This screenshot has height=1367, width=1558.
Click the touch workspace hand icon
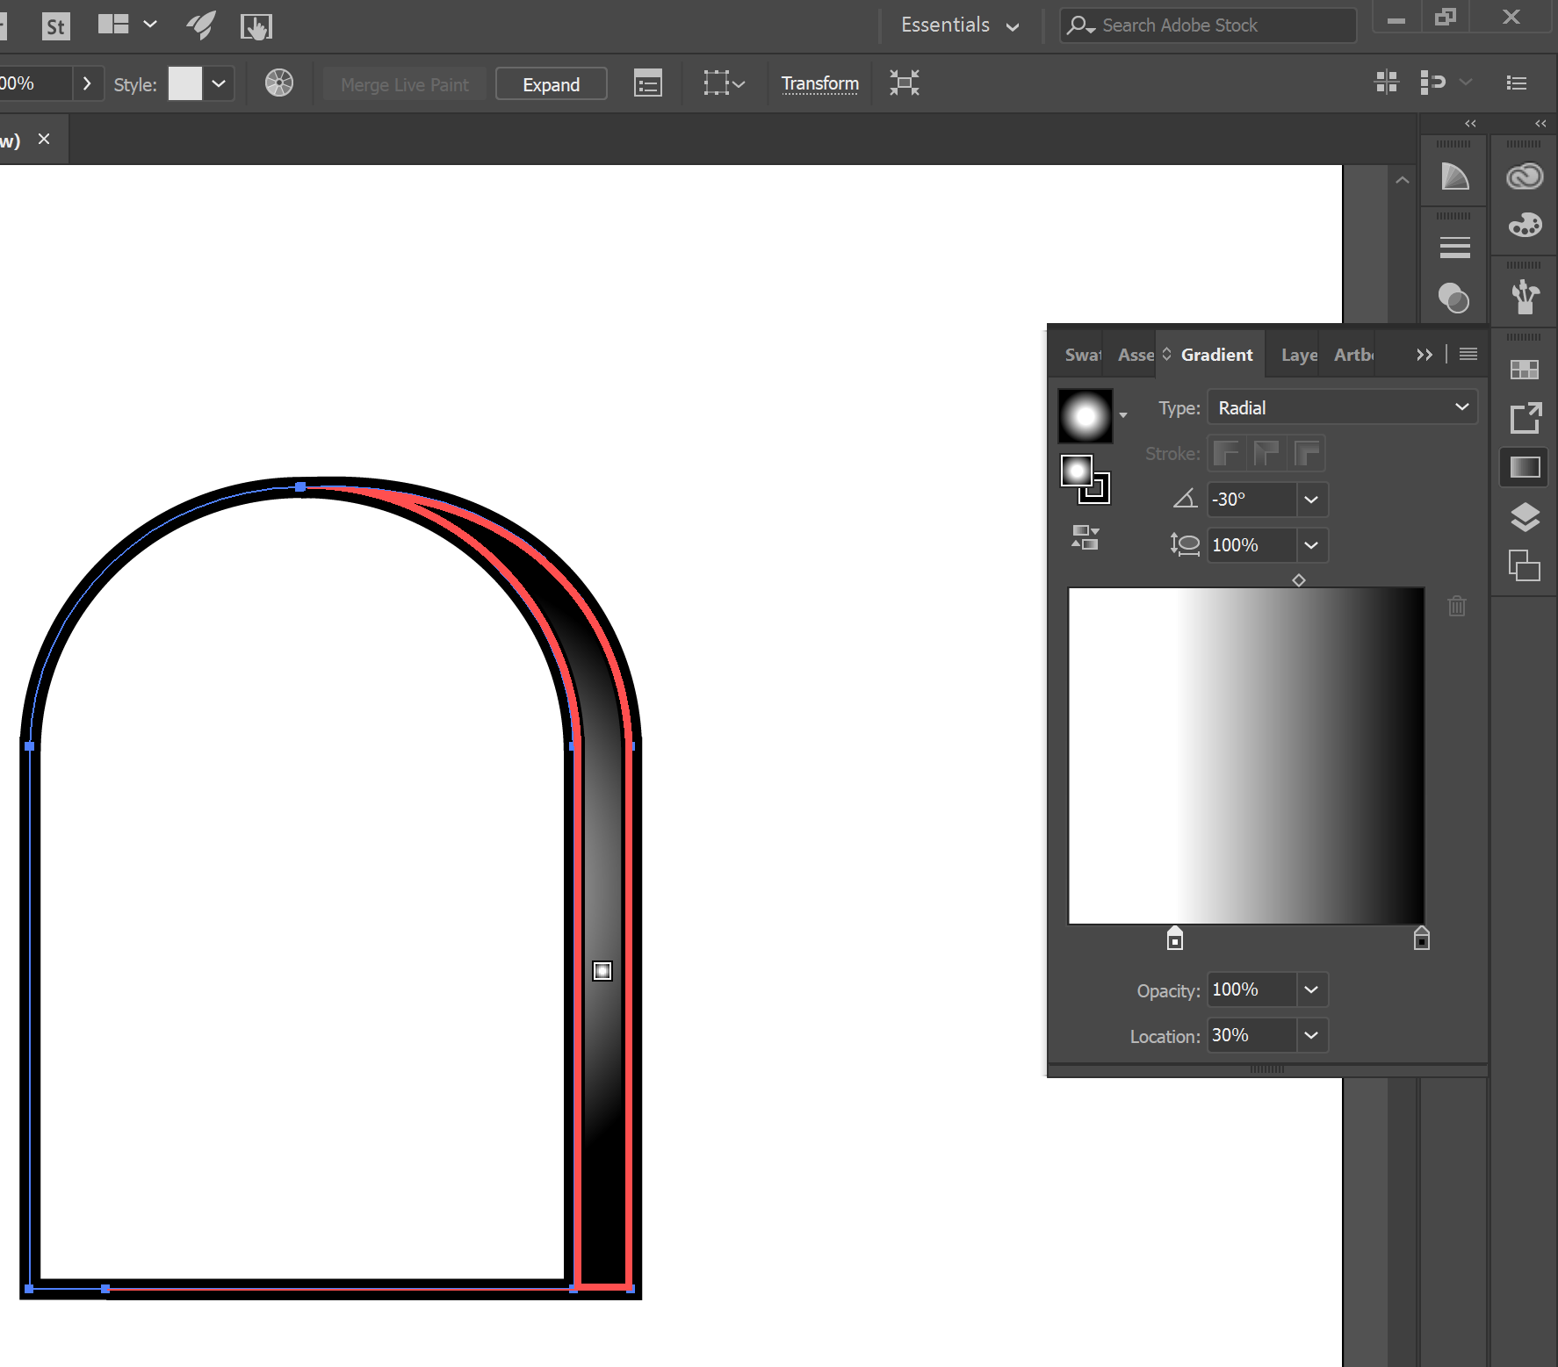(x=256, y=26)
